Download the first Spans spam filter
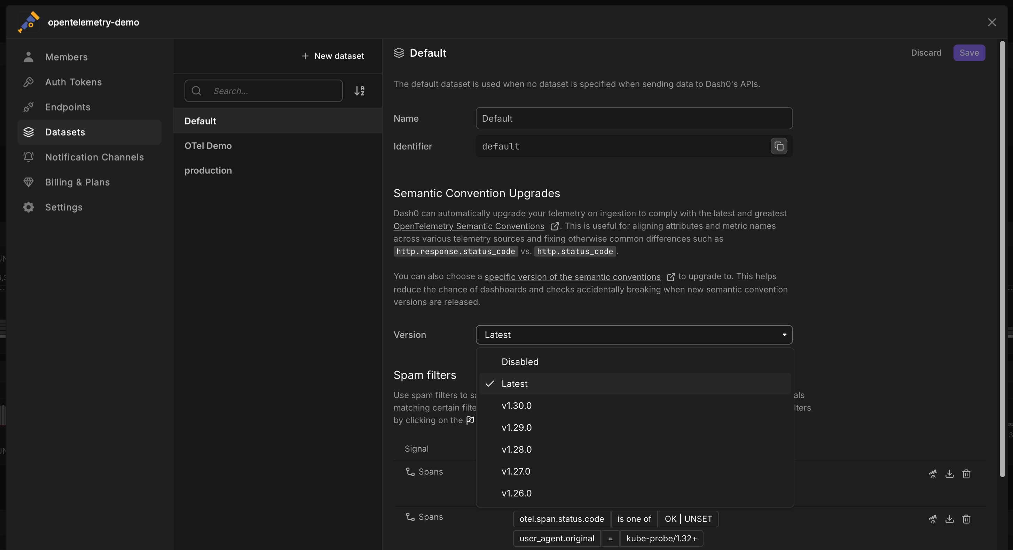Viewport: 1013px width, 550px height. (x=949, y=474)
